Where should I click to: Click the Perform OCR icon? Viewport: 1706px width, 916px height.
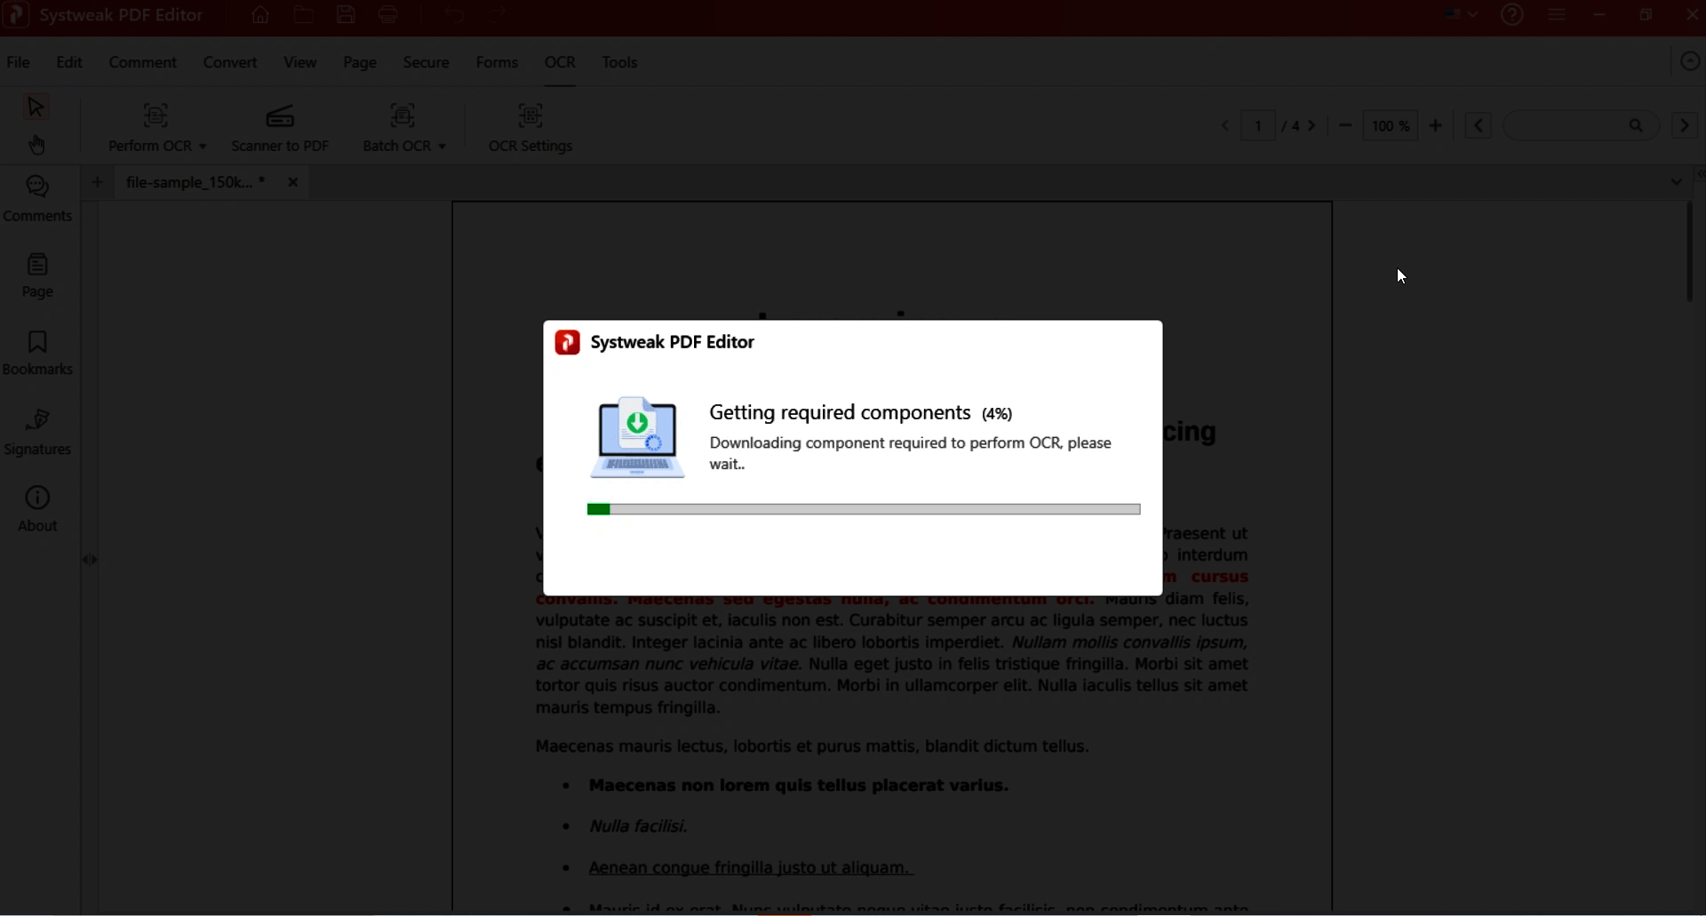[155, 115]
